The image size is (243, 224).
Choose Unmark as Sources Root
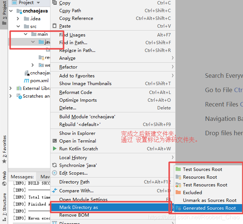(x=208, y=200)
